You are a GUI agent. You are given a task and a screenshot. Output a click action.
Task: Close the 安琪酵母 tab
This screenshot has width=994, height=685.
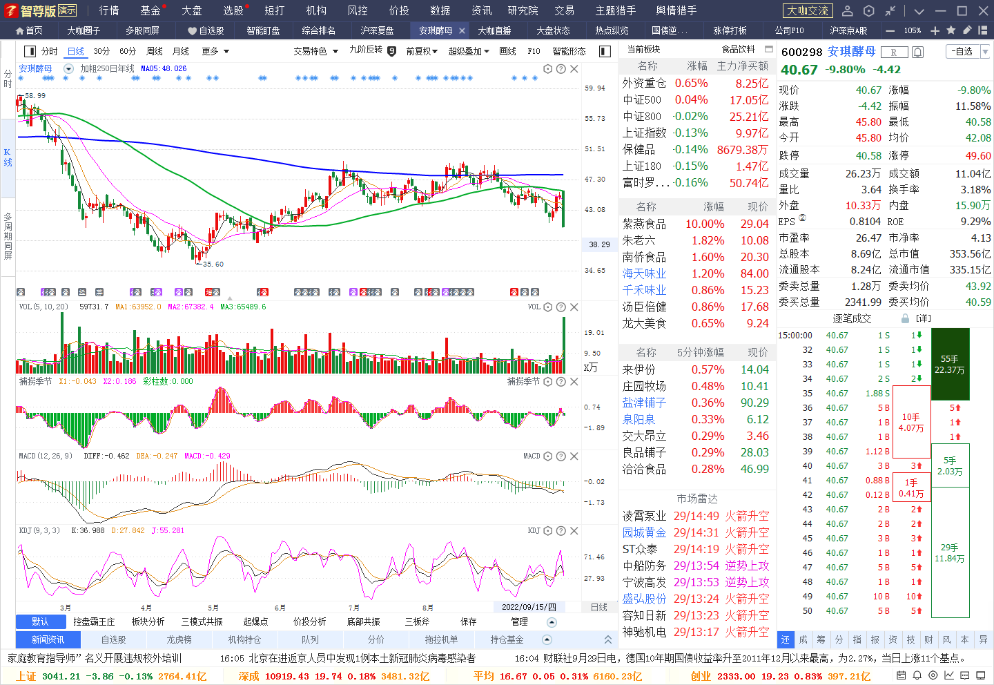click(x=462, y=30)
